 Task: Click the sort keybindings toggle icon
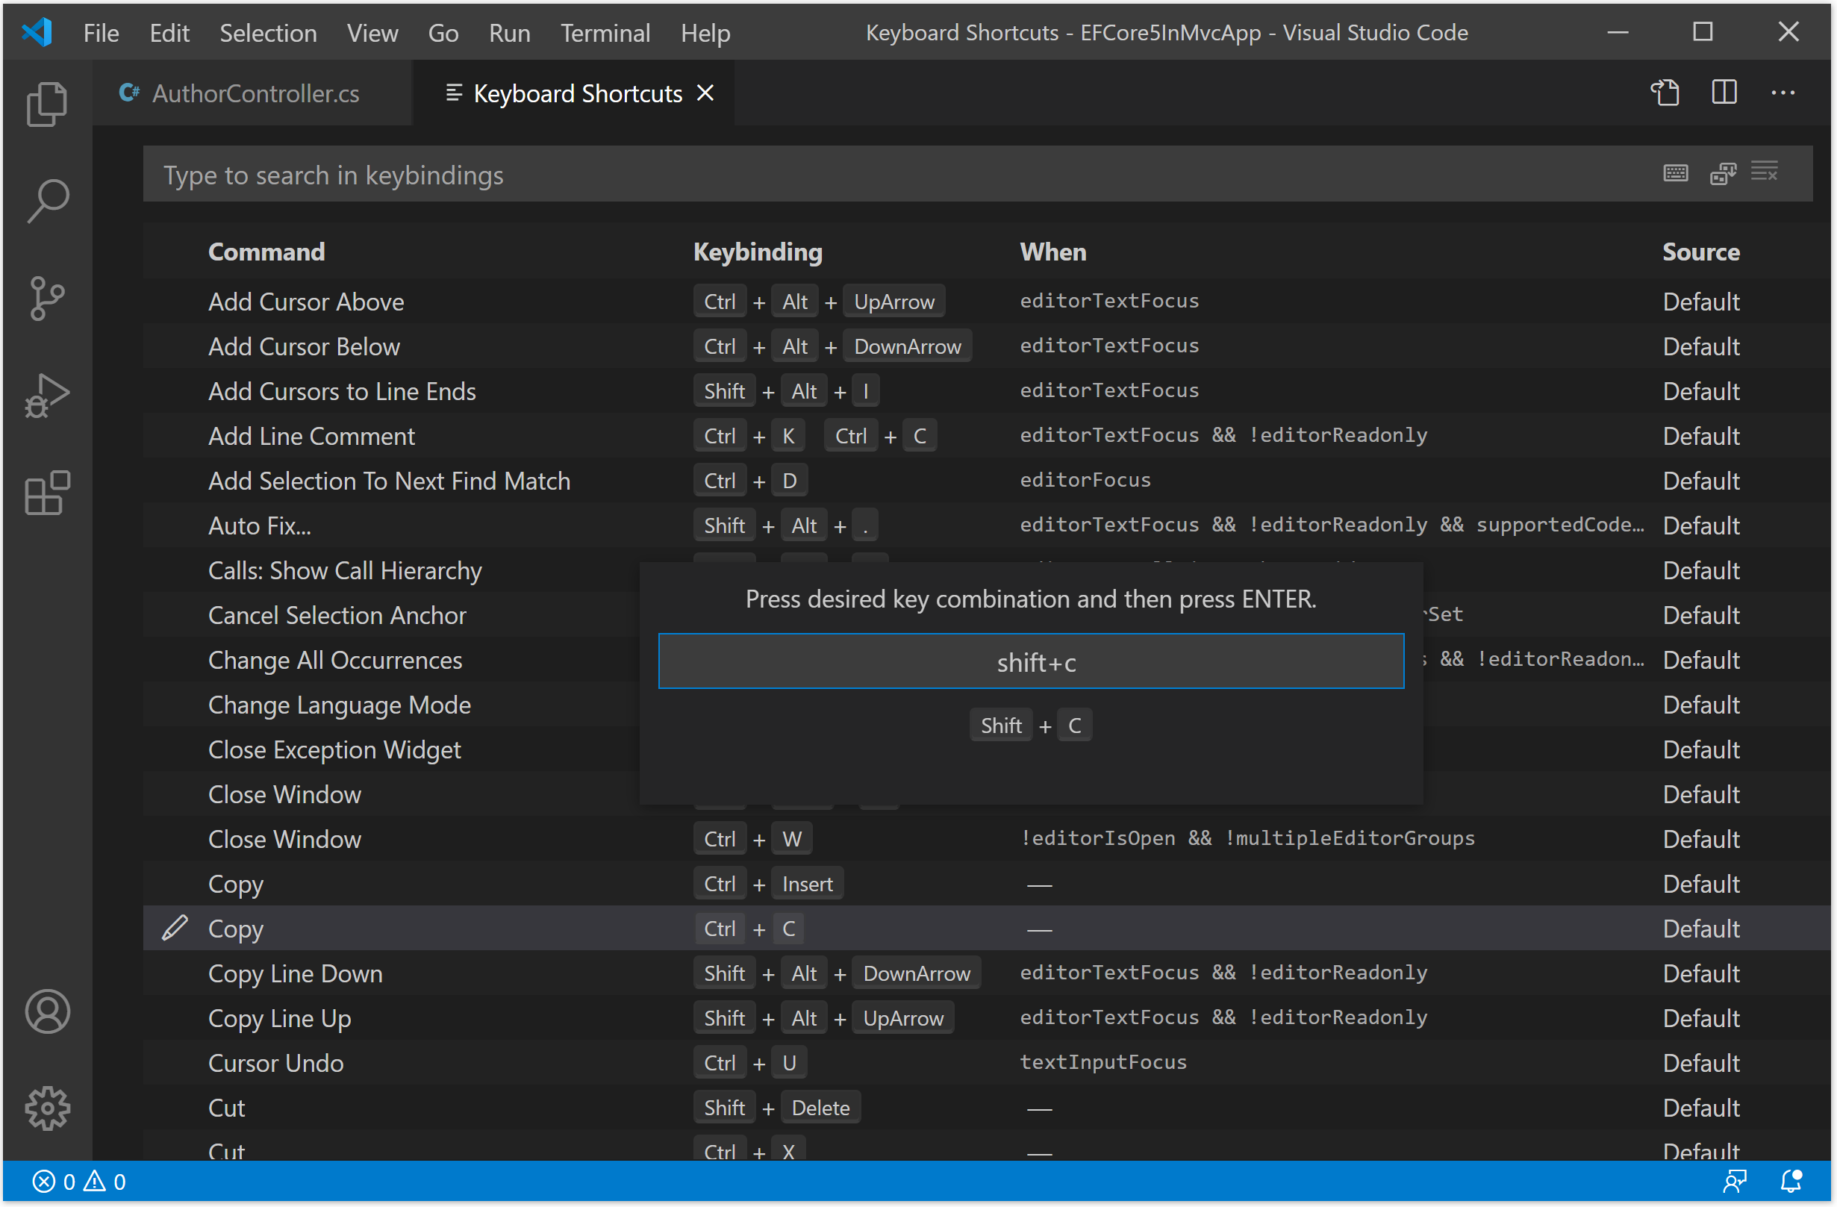point(1725,174)
